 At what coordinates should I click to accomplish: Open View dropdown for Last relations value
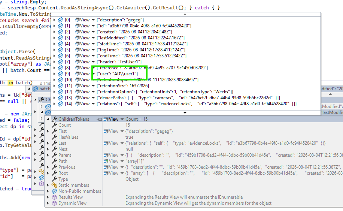[122, 143]
